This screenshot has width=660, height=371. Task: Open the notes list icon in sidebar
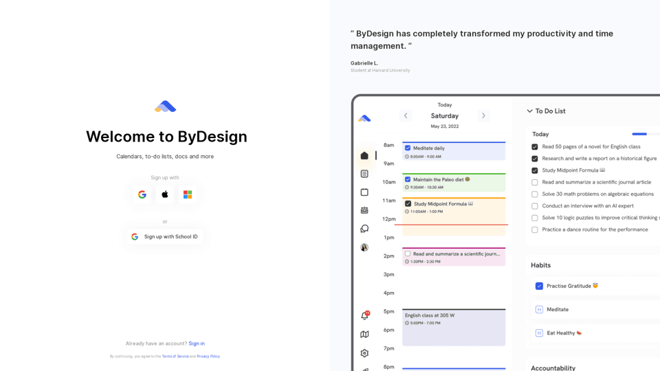point(364,174)
